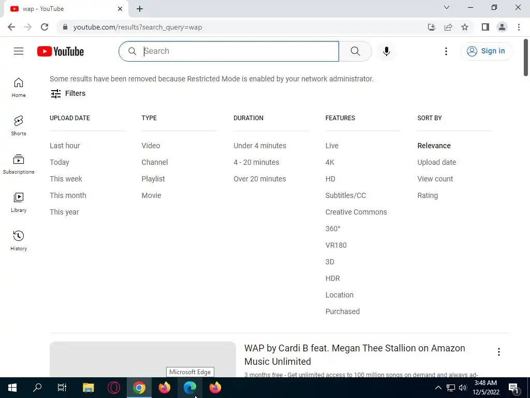Screen dimensions: 530x398
Task: Sort results by Rating
Action: [x=428, y=195]
